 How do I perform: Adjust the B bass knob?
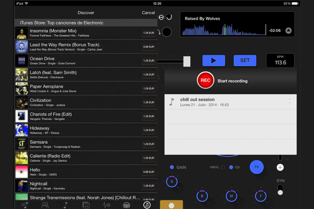pyautogui.click(x=202, y=196)
